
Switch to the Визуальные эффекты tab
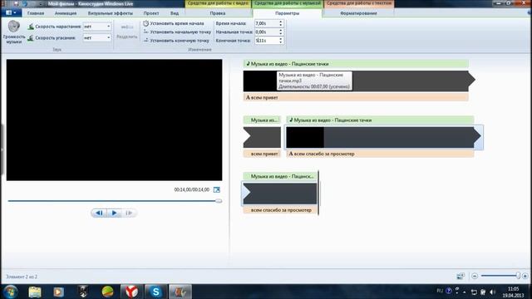point(111,13)
